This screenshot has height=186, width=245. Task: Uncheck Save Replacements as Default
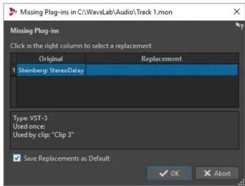[x=17, y=158]
